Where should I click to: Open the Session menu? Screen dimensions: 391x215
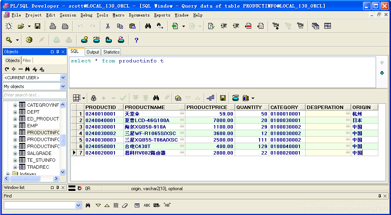pyautogui.click(x=68, y=15)
